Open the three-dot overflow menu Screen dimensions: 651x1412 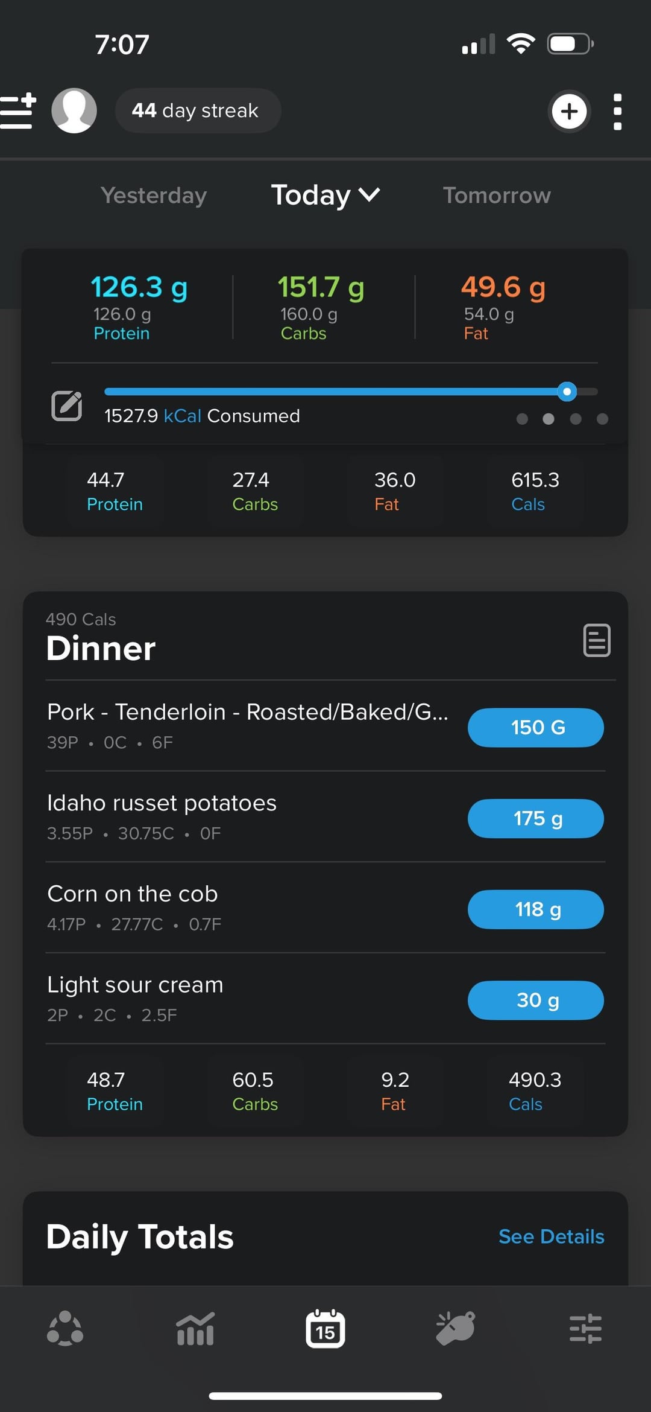click(x=617, y=112)
